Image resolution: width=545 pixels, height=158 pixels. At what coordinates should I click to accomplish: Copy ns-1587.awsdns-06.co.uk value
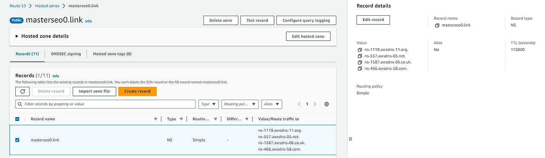coord(360,62)
